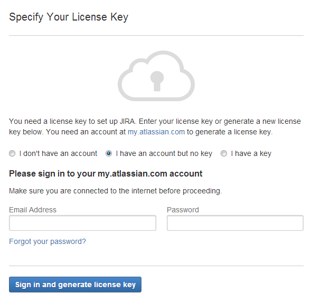Focus the Password input field

click(x=235, y=223)
